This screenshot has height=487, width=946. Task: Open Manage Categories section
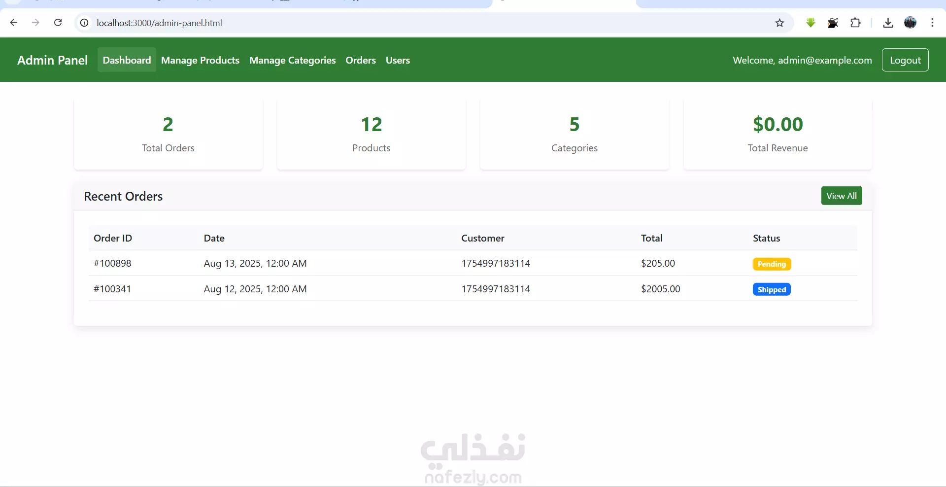pos(292,60)
